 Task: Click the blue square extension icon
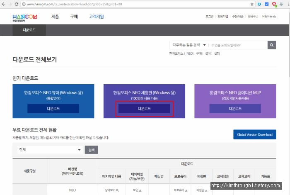tap(266, 4)
